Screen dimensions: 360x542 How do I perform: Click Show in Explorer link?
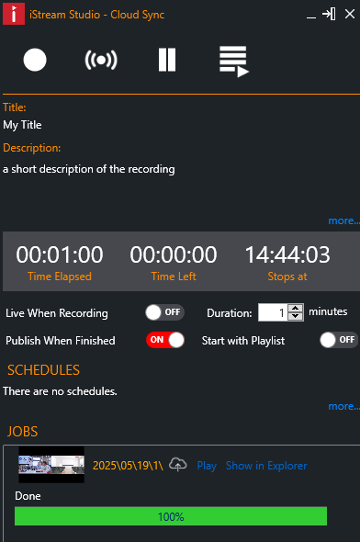click(x=266, y=466)
